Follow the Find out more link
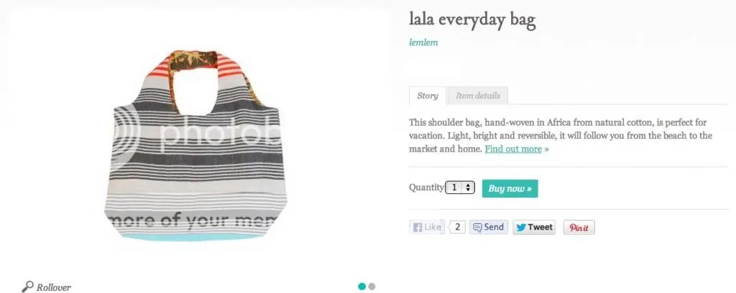Screen dimensions: 736x293 tap(513, 149)
